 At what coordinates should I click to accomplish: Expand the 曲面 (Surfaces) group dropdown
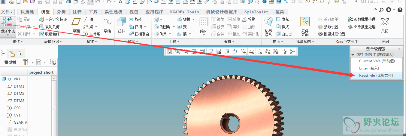coord(278,42)
